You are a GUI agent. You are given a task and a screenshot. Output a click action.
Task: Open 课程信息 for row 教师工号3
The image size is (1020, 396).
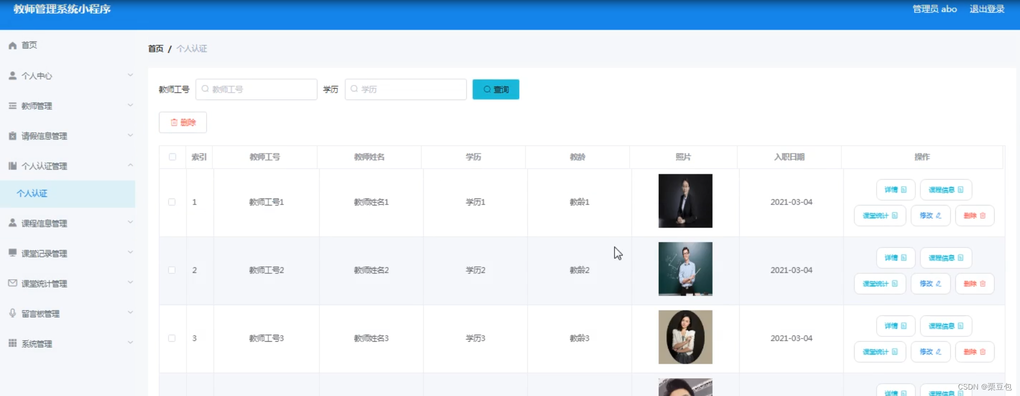coord(946,326)
